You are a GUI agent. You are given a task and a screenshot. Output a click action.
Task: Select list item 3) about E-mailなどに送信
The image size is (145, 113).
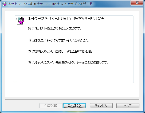point(68,62)
